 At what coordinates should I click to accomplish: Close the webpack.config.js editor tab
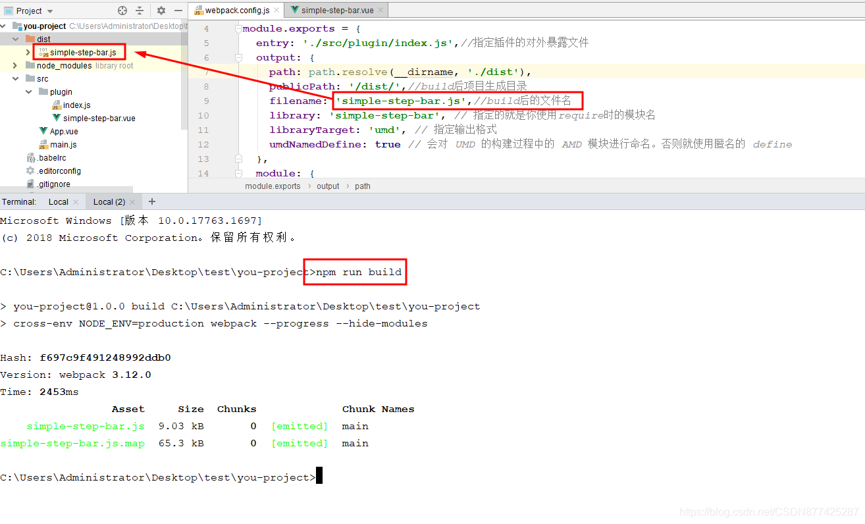275,11
